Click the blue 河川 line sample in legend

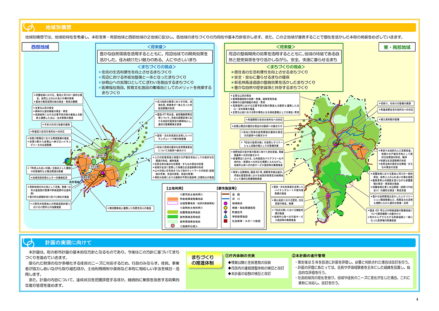[226, 199]
